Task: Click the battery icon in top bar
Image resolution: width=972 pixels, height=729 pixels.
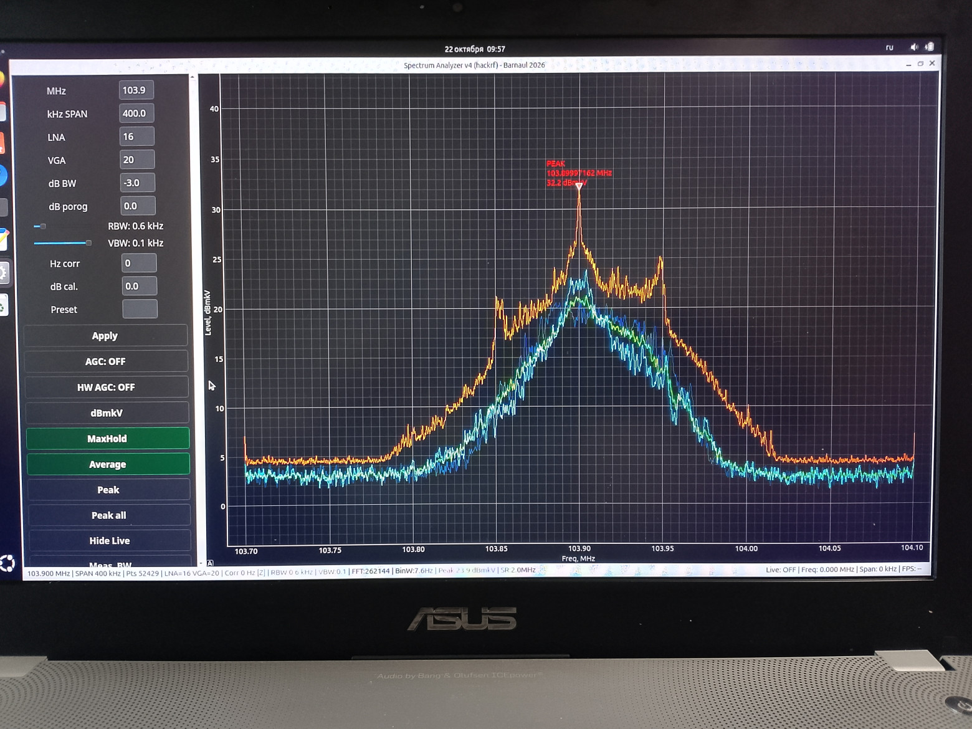Action: point(929,47)
